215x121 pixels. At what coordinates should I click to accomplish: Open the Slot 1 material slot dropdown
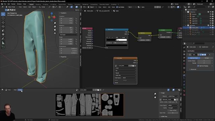(132, 7)
